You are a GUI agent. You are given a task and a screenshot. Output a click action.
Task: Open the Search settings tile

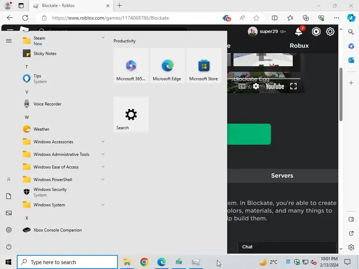(131, 115)
